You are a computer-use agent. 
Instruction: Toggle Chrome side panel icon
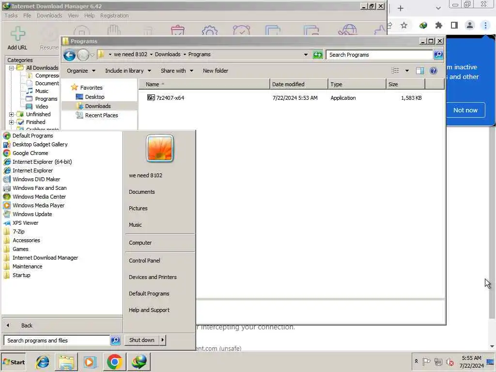pos(454,25)
